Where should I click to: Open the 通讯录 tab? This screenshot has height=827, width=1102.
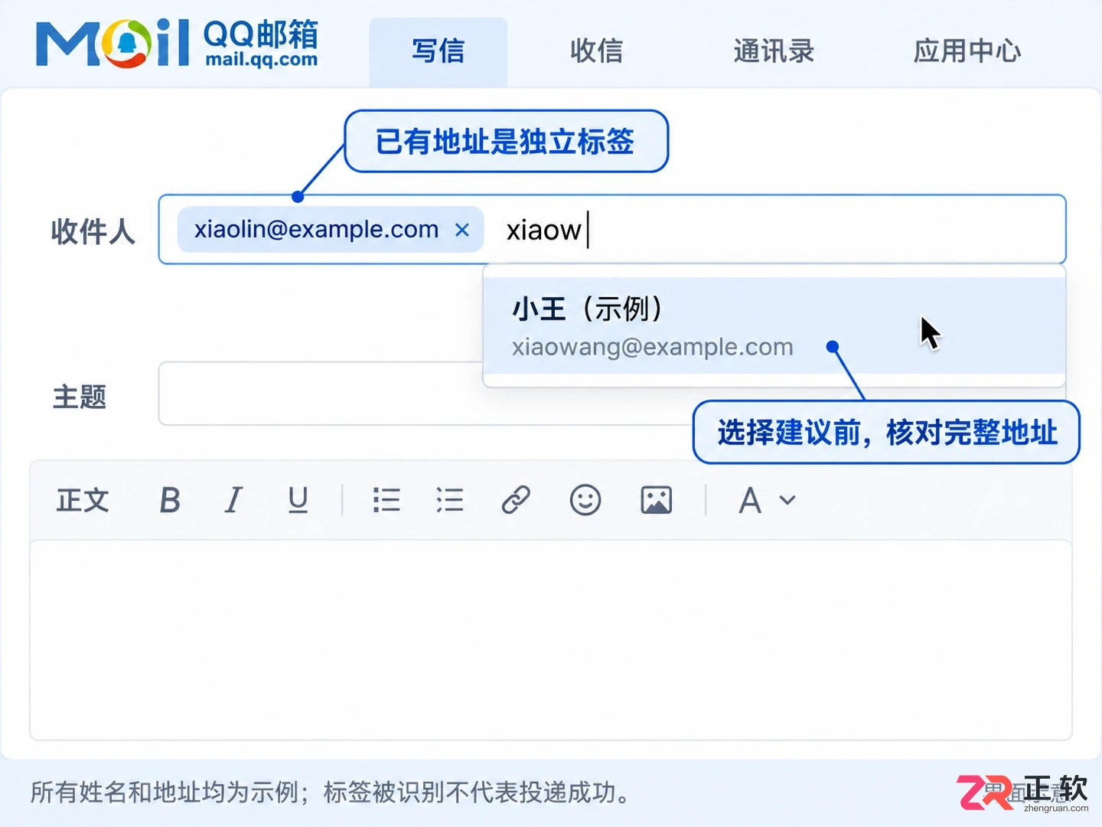coord(774,51)
